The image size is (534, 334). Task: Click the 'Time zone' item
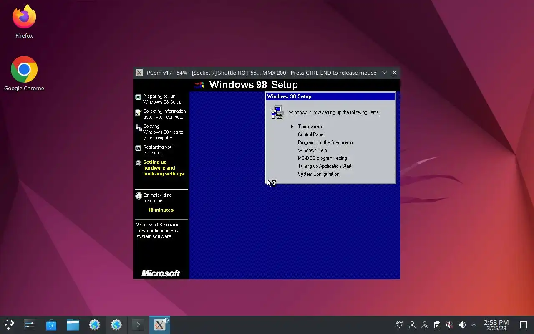310,127
